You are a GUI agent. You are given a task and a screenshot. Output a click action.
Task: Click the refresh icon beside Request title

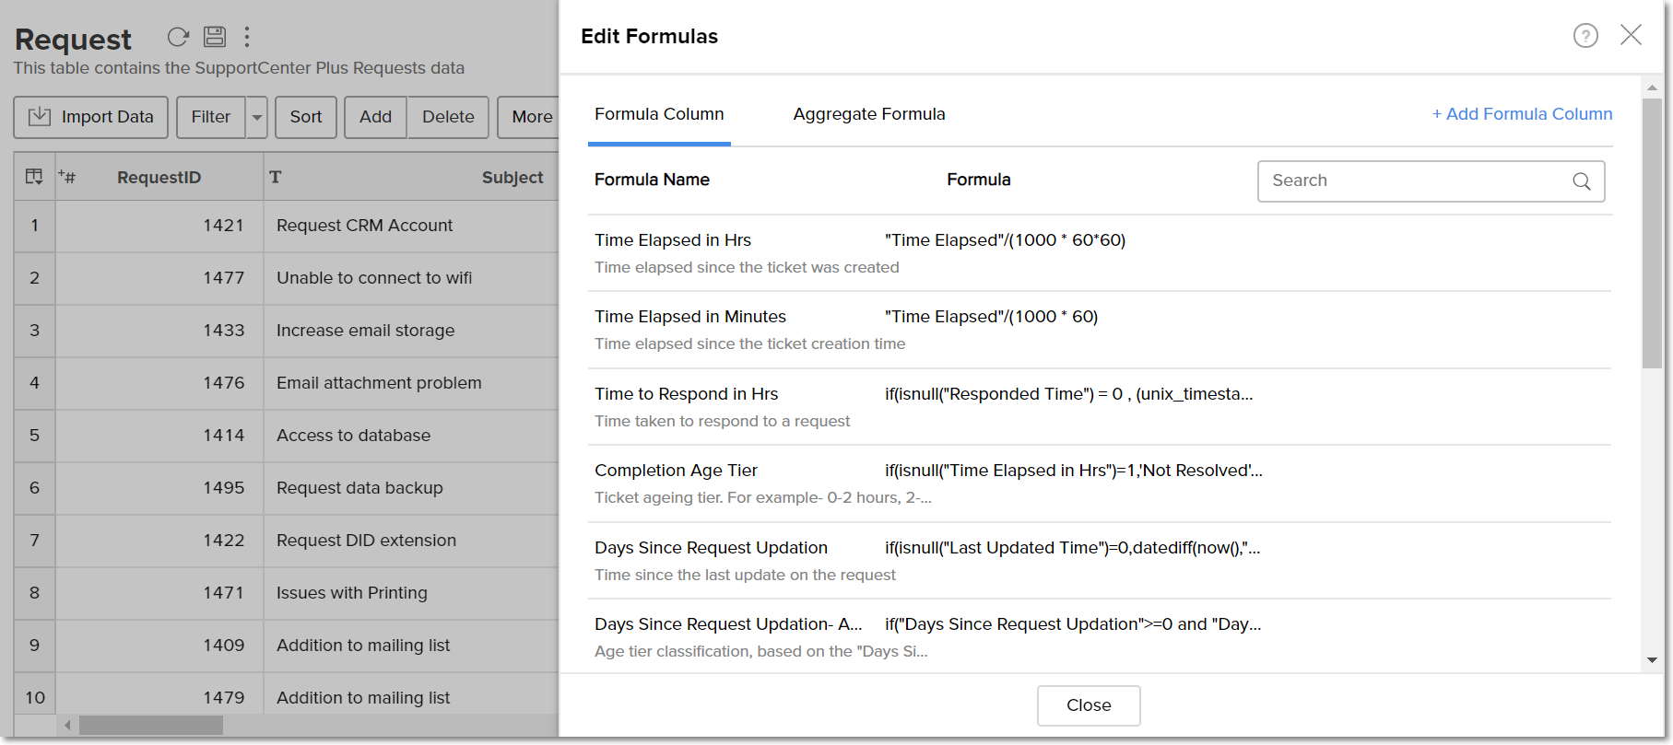point(178,37)
